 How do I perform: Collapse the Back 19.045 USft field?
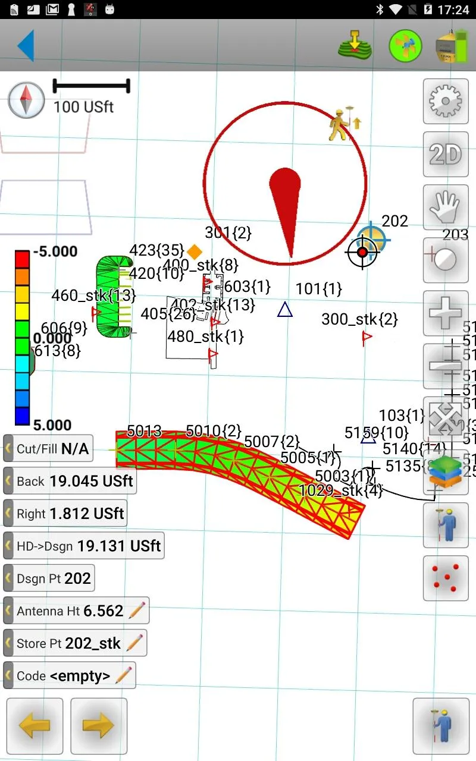click(x=8, y=481)
